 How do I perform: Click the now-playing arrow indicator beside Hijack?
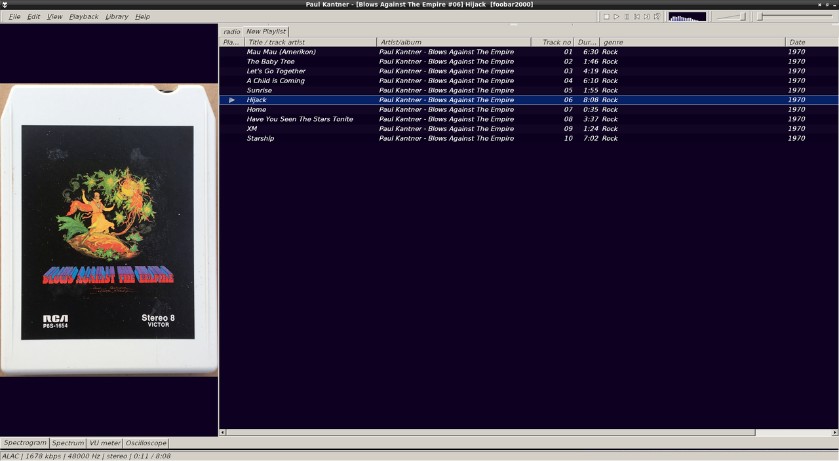[232, 100]
